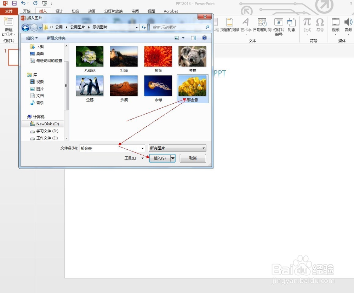Click the 文件名 input field

point(112,148)
